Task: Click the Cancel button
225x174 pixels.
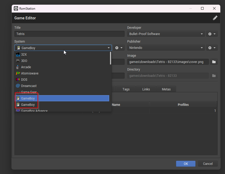Action: (x=208, y=164)
